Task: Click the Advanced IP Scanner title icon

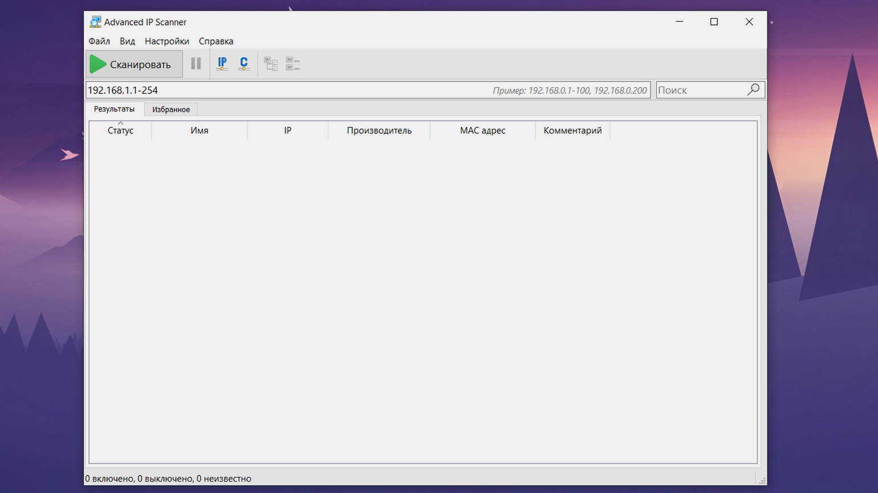Action: tap(95, 22)
